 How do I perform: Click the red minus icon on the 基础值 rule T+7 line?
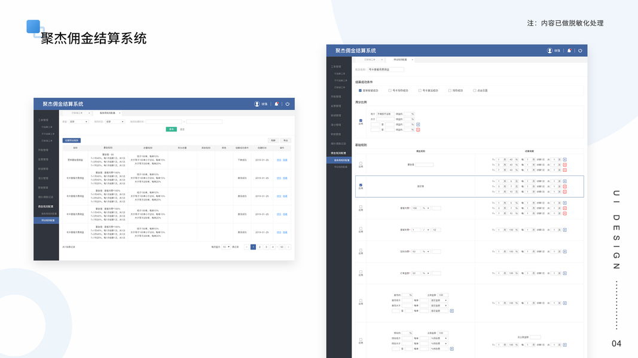point(565,170)
